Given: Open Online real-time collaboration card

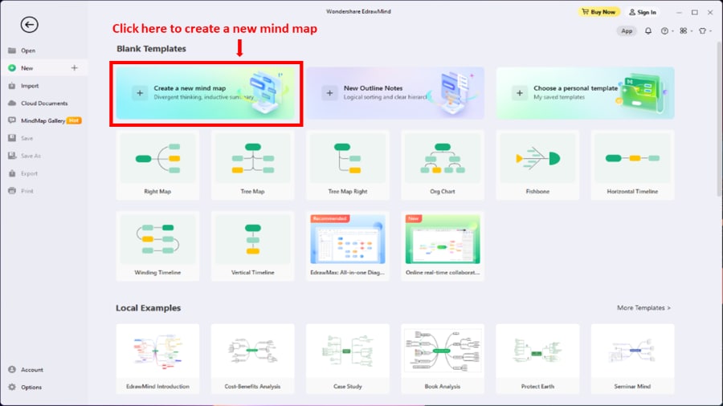Looking at the screenshot, I should (443, 246).
